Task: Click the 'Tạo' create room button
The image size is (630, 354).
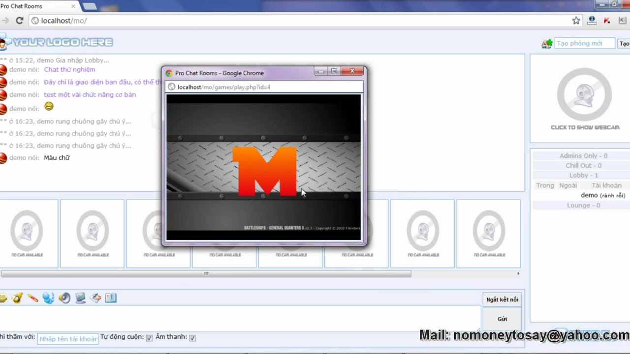Action: (624, 44)
